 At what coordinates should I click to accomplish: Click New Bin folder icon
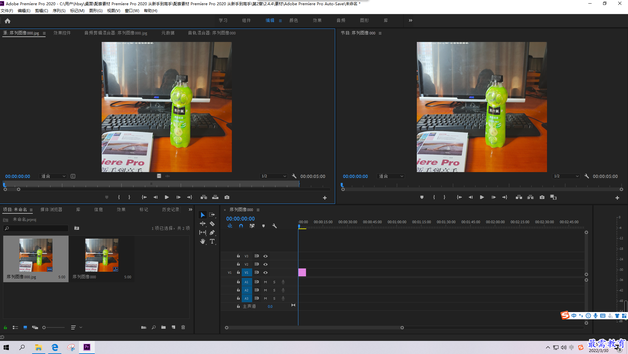pyautogui.click(x=163, y=327)
